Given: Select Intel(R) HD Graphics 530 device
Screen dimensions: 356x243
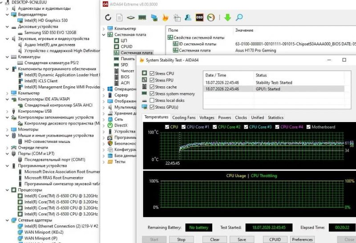Looking at the screenshot, I should [46, 20].
